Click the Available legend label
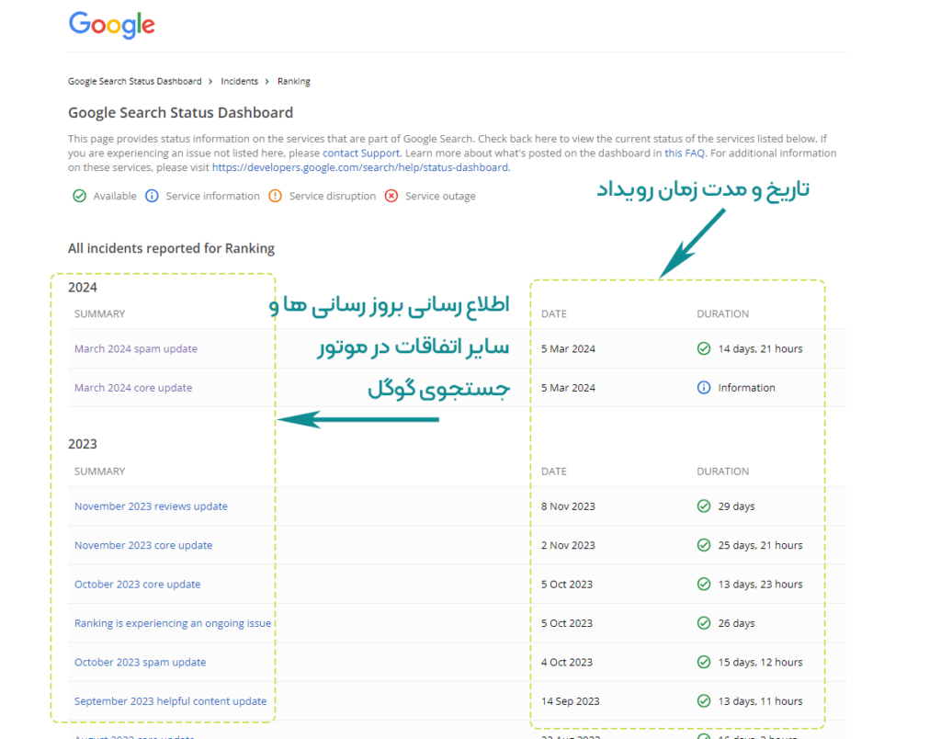 pyautogui.click(x=115, y=197)
